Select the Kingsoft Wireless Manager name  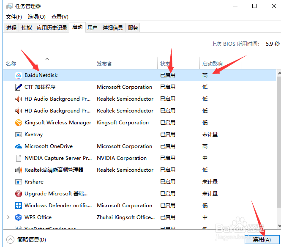(x=58, y=123)
